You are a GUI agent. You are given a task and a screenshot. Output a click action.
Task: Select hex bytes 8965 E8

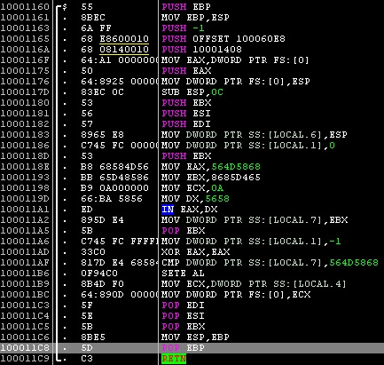102,135
